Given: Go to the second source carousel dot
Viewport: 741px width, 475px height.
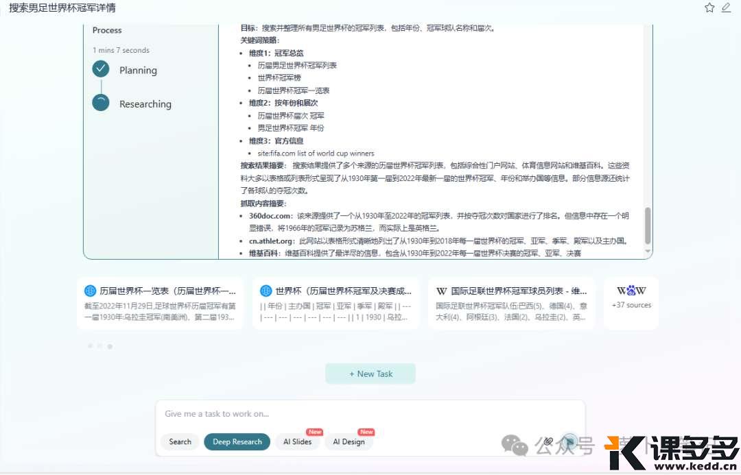Looking at the screenshot, I should point(99,346).
